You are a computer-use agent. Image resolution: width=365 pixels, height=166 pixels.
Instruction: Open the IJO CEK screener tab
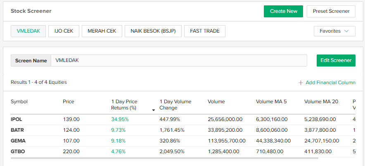(x=64, y=31)
